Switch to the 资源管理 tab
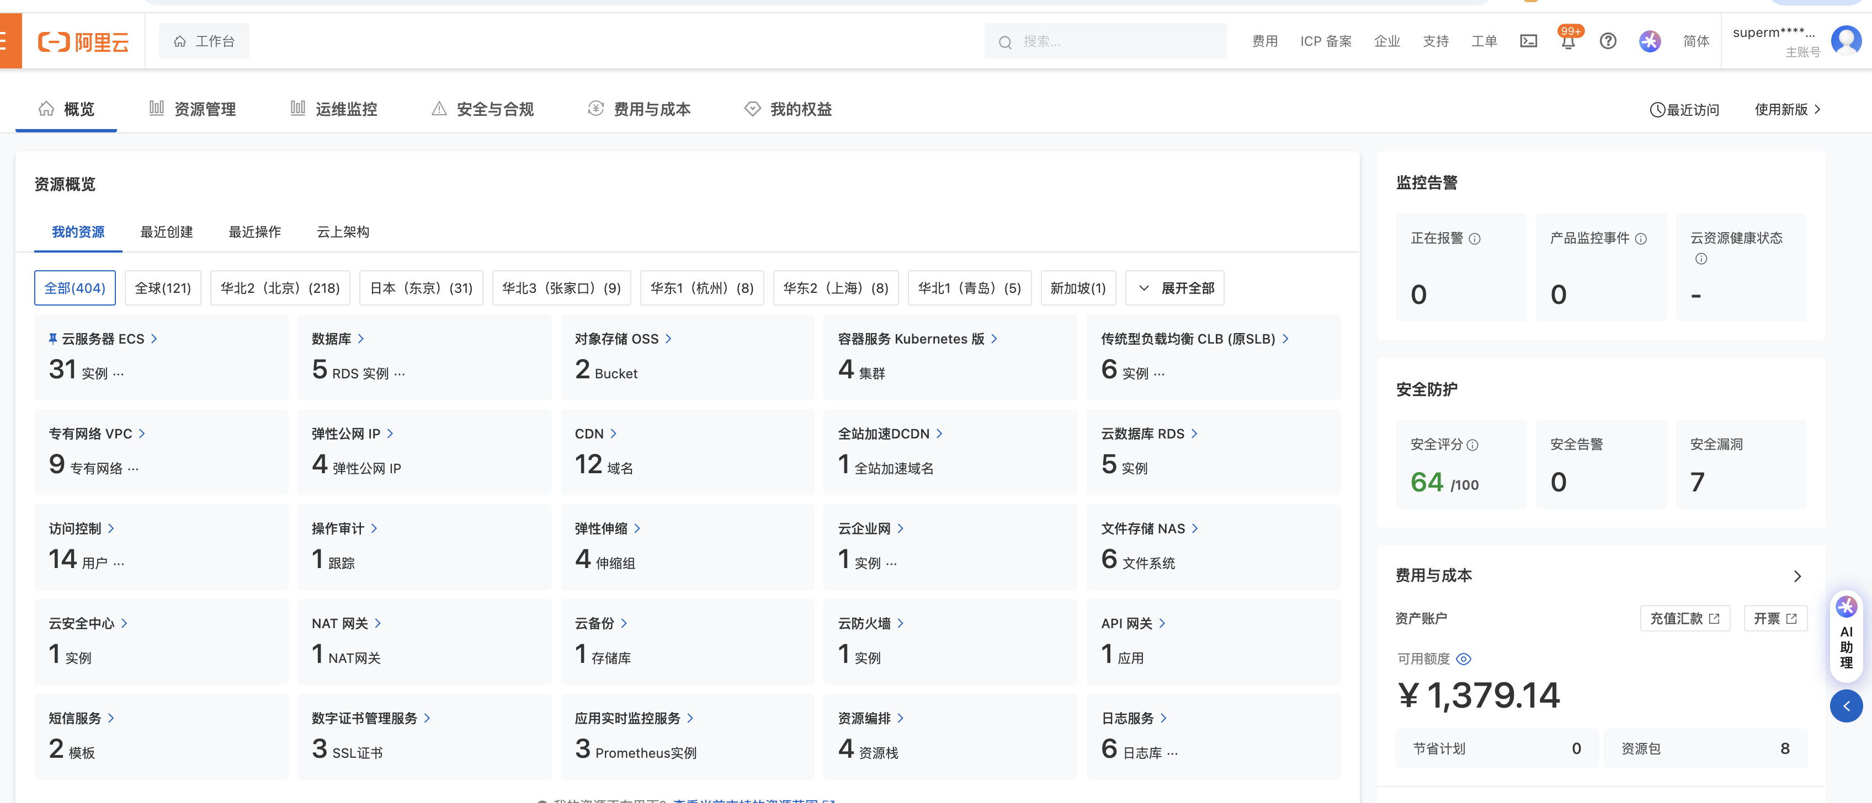1872x803 pixels. [193, 110]
